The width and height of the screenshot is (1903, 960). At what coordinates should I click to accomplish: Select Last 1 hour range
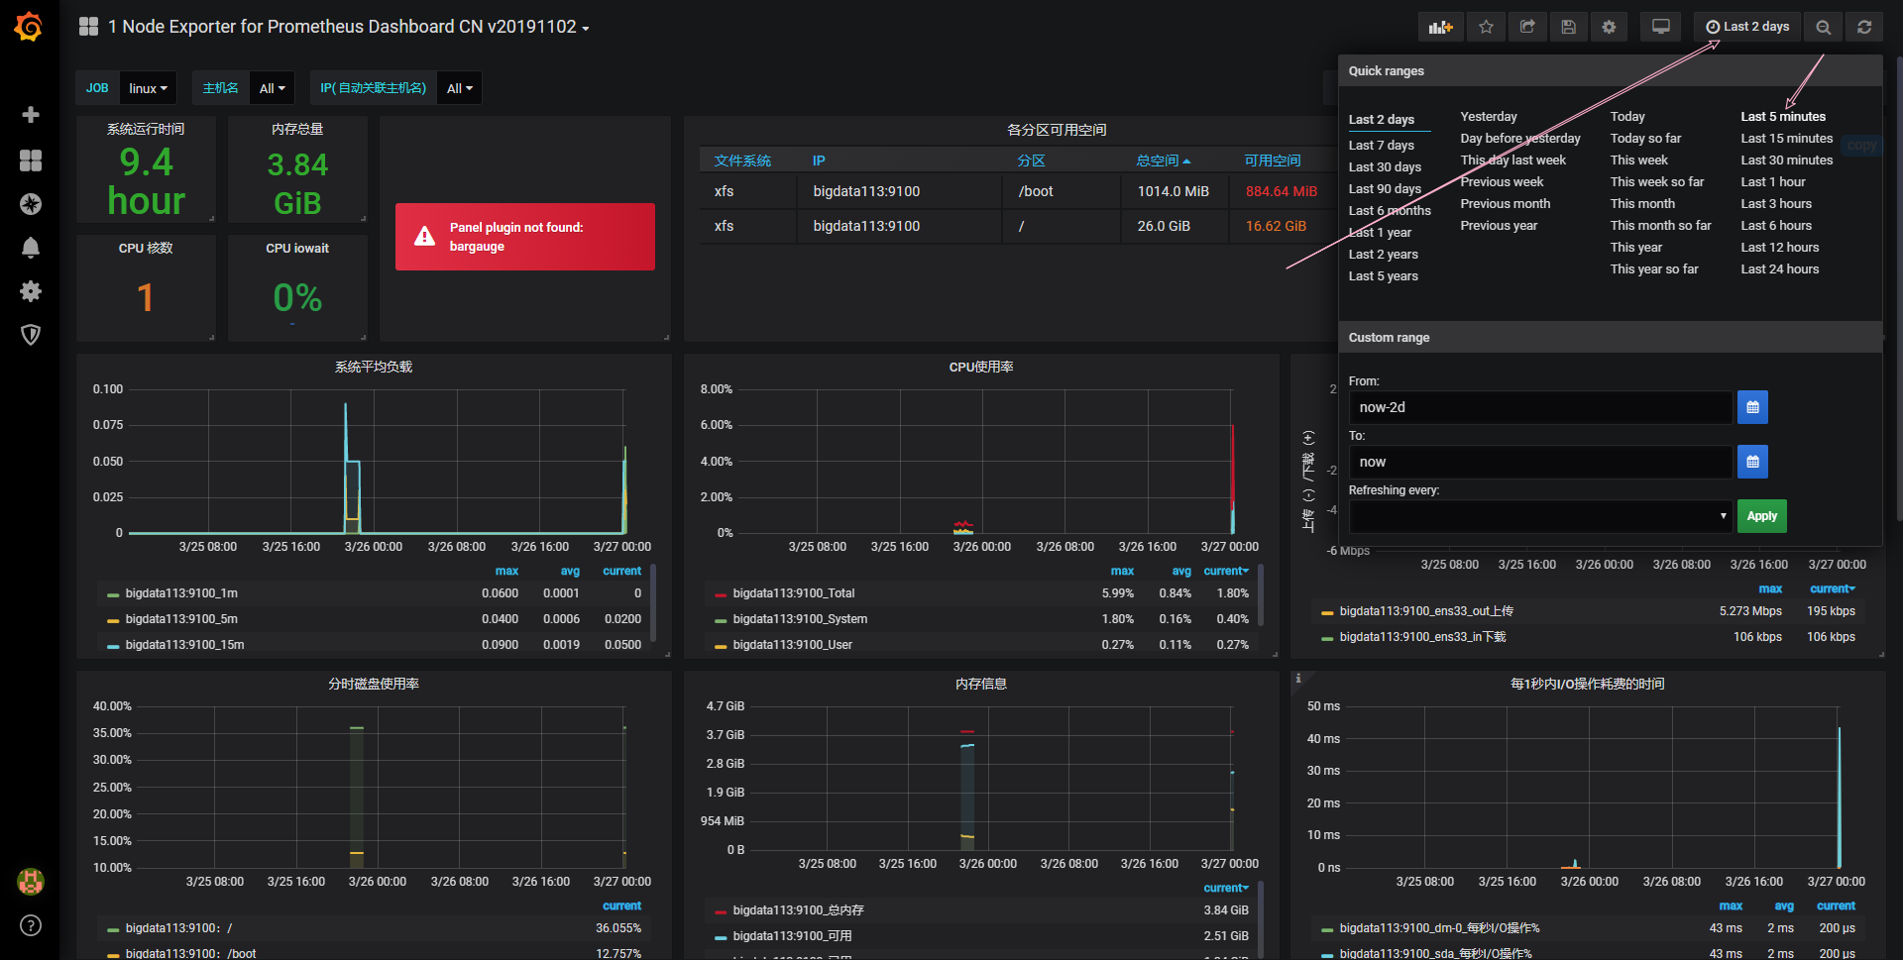coord(1772,182)
